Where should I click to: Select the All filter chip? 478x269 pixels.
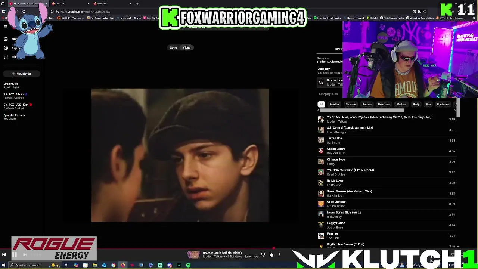(x=321, y=104)
